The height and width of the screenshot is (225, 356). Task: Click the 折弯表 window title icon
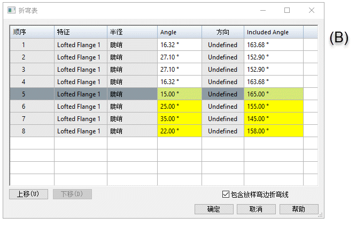[11, 10]
